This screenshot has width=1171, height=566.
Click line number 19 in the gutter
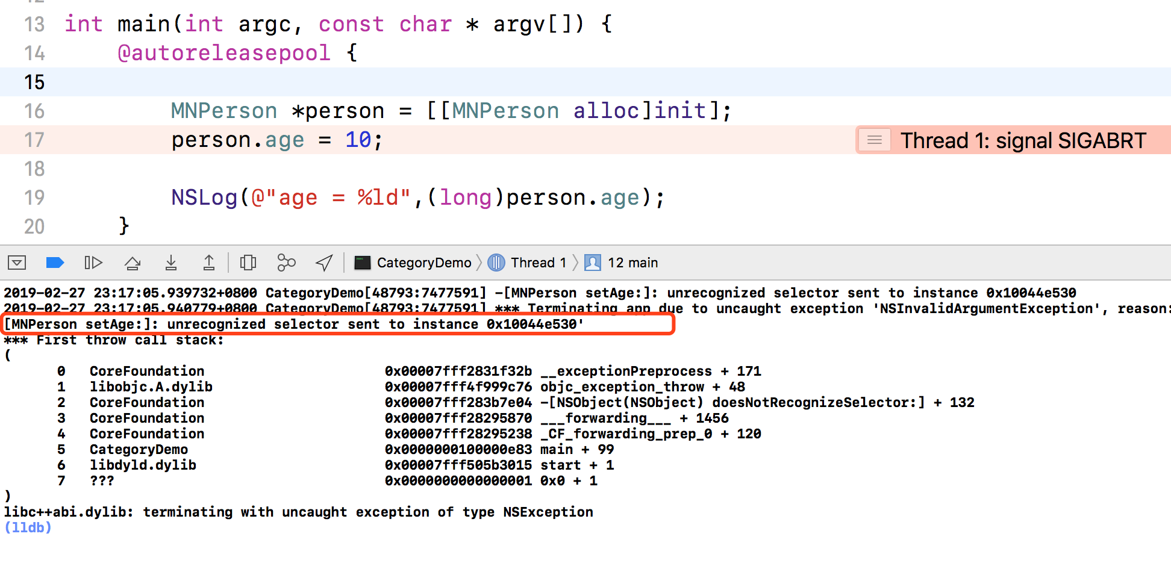tap(34, 197)
